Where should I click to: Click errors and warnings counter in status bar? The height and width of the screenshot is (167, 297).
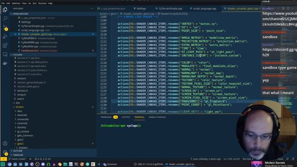[x=42, y=159]
